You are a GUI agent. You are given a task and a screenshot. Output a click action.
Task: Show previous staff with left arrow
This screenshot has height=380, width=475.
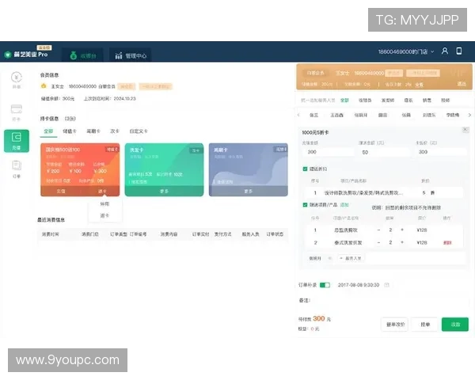tap(298, 115)
